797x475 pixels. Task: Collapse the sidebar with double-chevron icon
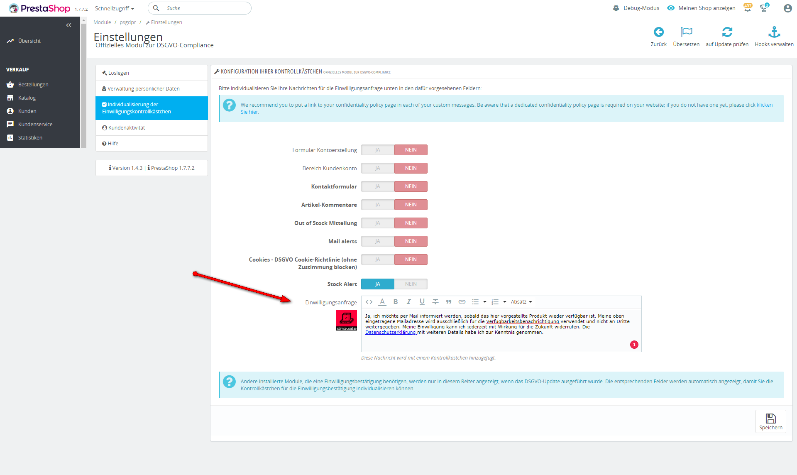[x=68, y=25]
